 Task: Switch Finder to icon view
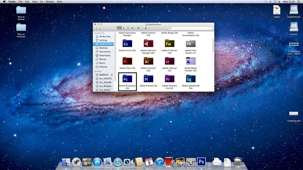pyautogui.click(x=119, y=28)
